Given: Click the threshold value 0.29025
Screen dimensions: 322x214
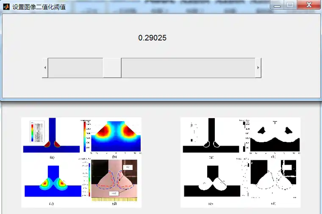Looking at the screenshot, I should [x=153, y=38].
